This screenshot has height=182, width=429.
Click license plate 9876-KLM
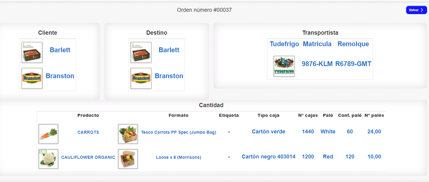click(x=317, y=64)
